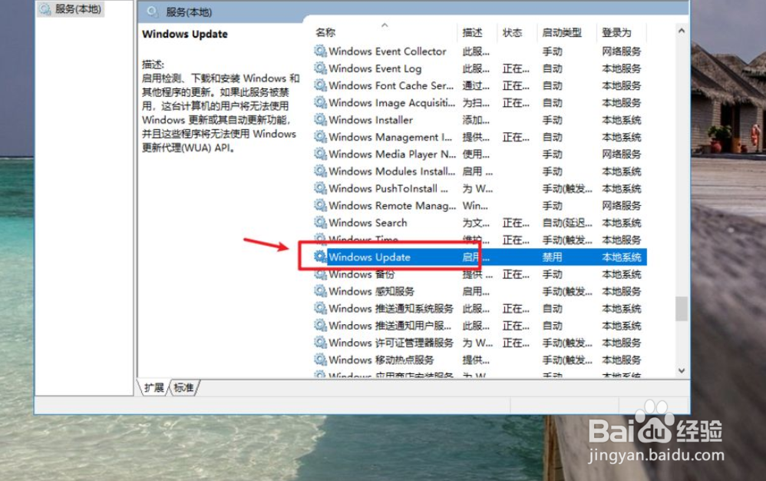Select Windows 许可证管理器服务 entry
The image size is (766, 481).
391,342
